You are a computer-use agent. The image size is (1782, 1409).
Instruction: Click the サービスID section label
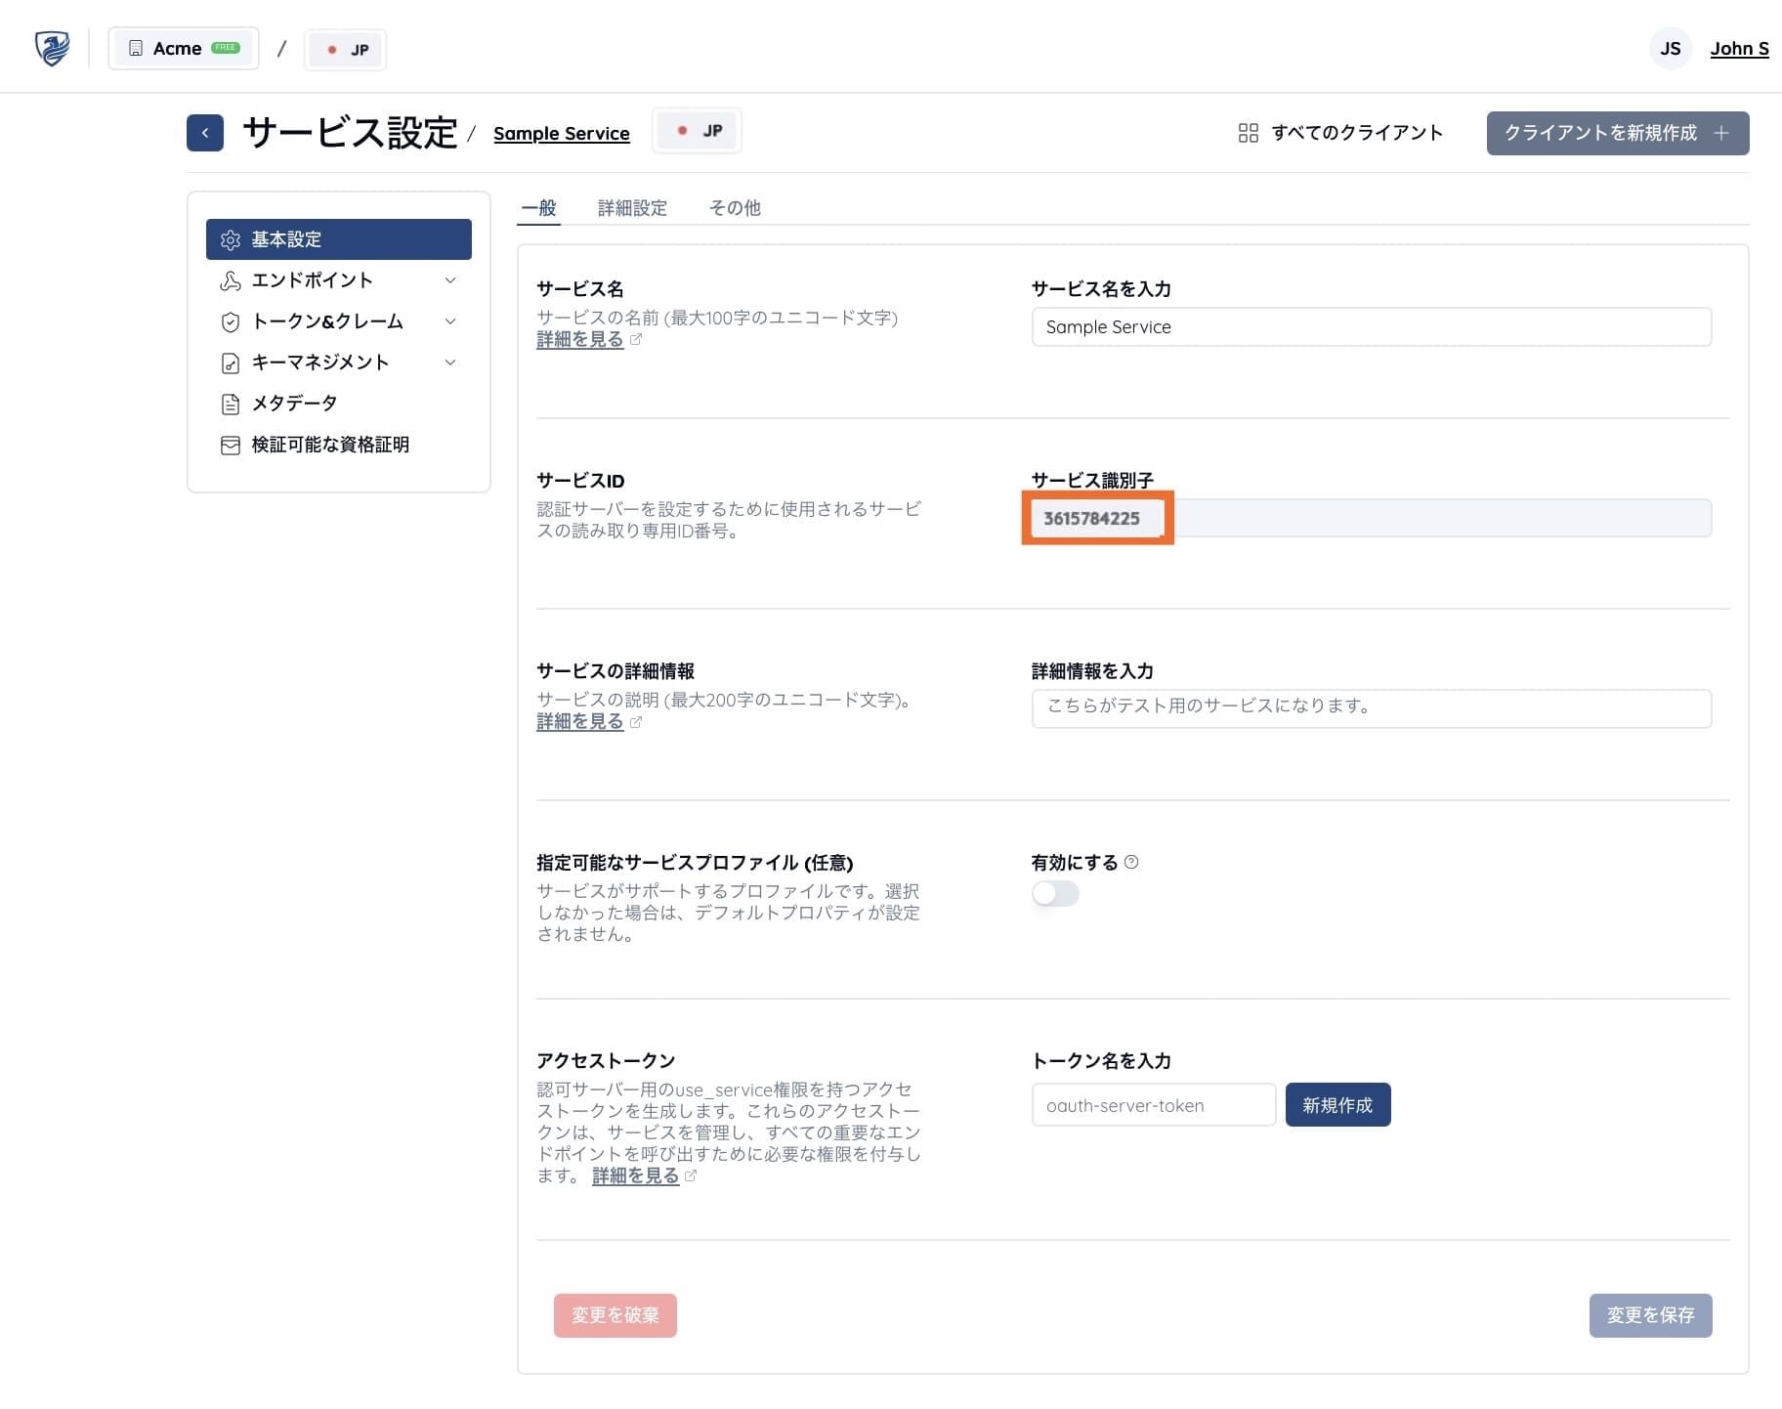coord(580,481)
